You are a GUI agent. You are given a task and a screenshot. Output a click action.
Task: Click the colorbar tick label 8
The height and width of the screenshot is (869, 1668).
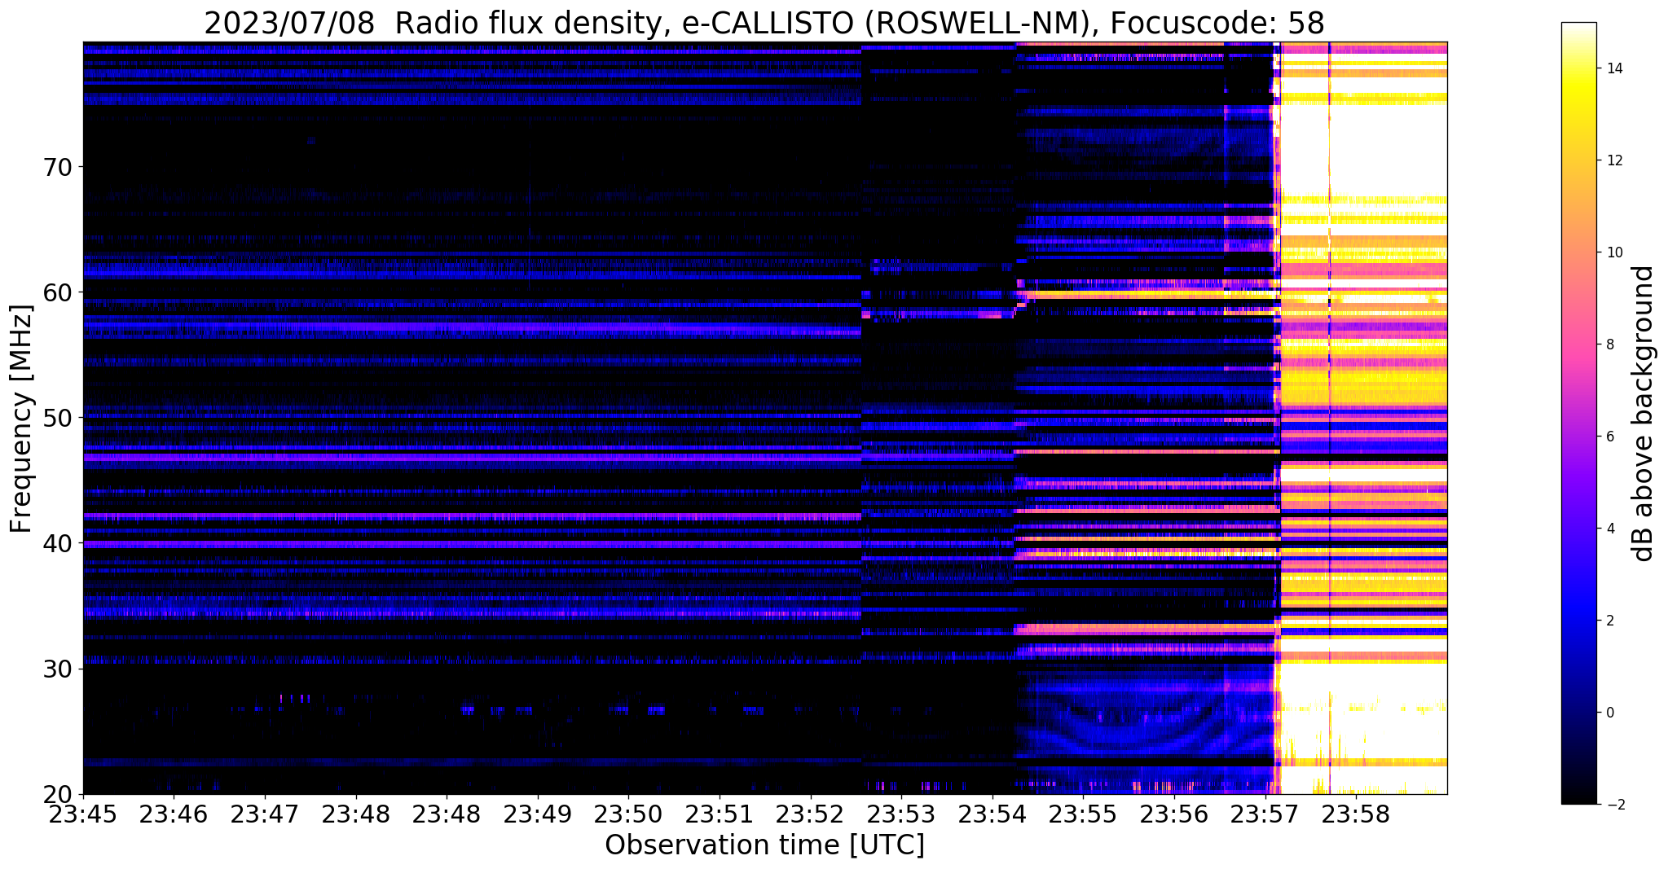coord(1609,345)
